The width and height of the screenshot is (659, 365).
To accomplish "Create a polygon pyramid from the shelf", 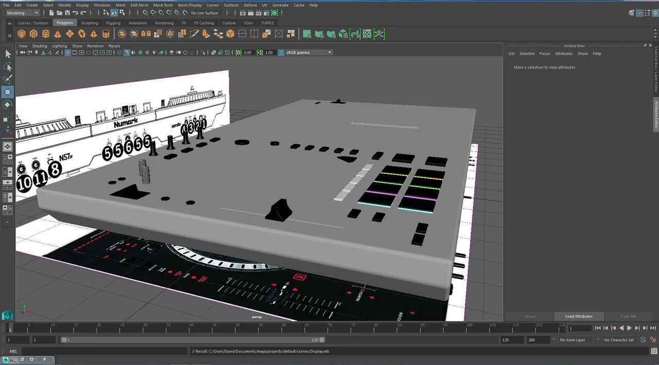I will (x=94, y=34).
